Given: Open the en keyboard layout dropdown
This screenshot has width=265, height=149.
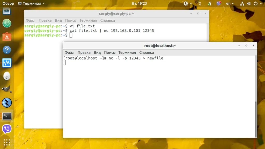Looking at the screenshot, I should pos(230,3).
